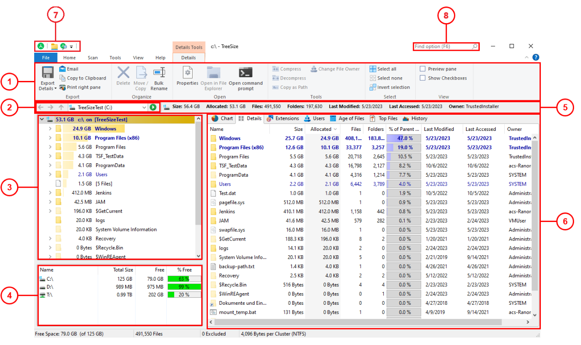Click the green start scan button
Screen dimensions: 581x345
pos(153,107)
